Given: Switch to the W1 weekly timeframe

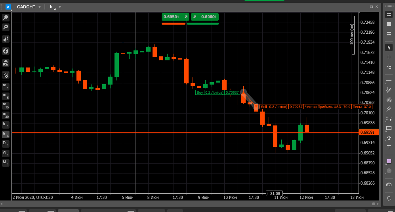Looking at the screenshot, I should coord(6,154).
